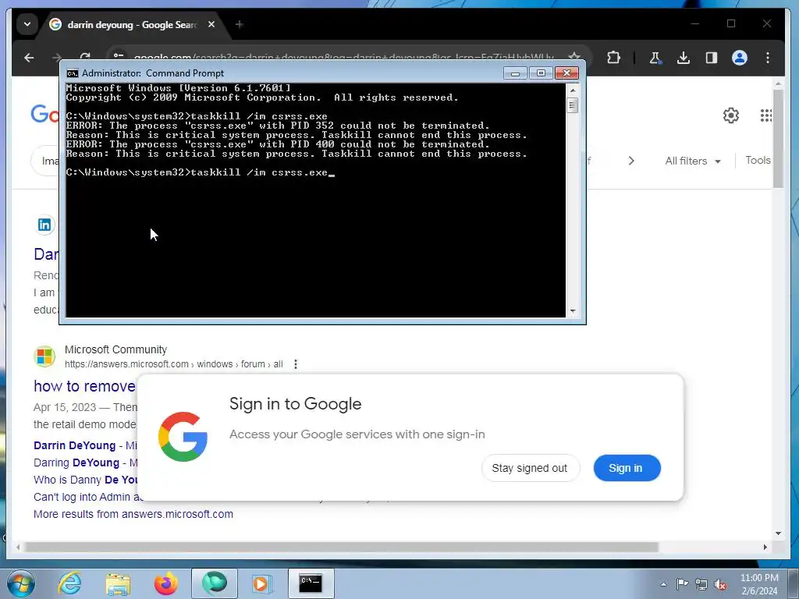
Task: Reload the Chrome page
Action: (x=86, y=55)
